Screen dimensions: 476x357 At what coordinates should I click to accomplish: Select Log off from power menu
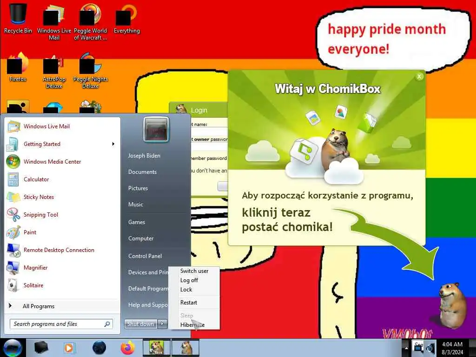[x=194, y=280]
